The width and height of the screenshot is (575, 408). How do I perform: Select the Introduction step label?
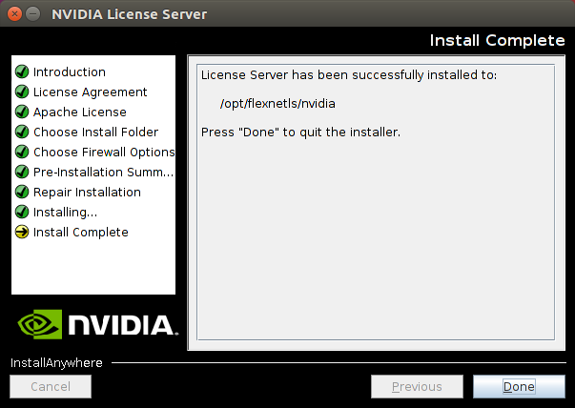coord(70,72)
